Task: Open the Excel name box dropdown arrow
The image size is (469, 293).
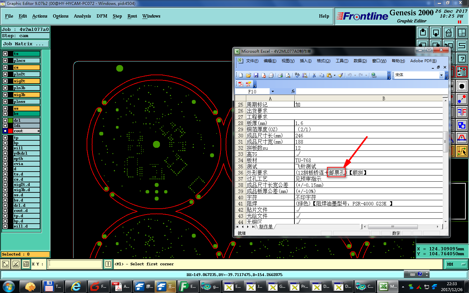Action: tap(273, 91)
